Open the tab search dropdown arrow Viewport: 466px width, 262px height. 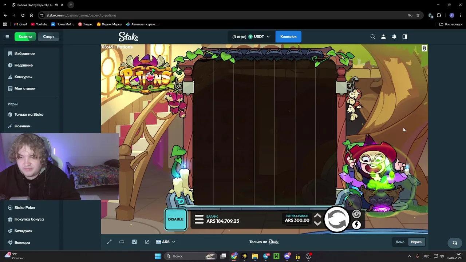pos(4,5)
